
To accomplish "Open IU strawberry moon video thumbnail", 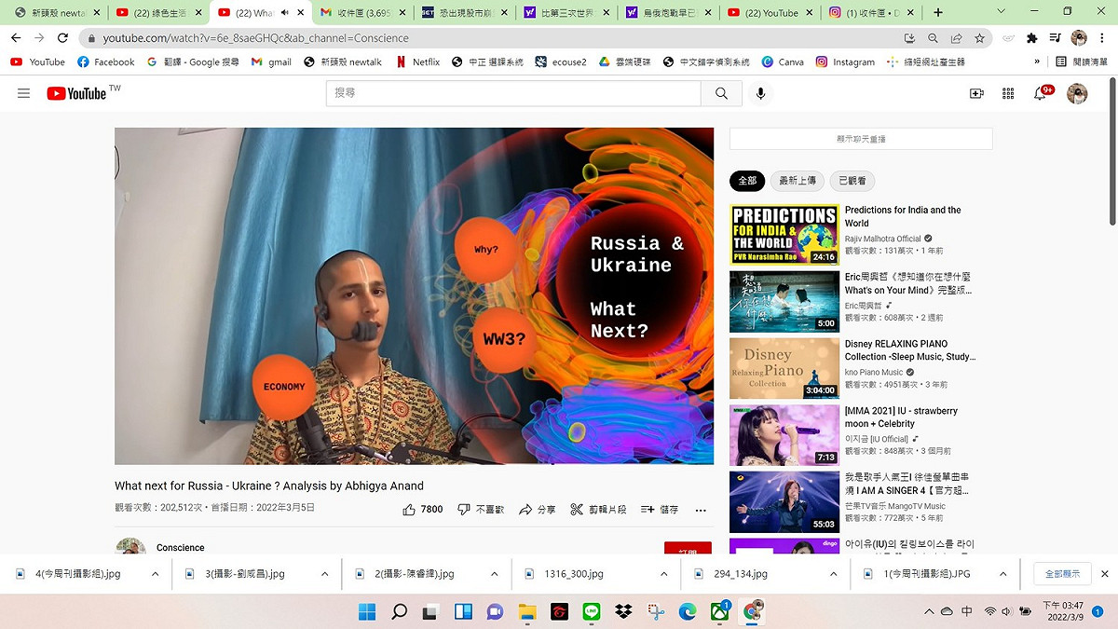I will pos(784,435).
